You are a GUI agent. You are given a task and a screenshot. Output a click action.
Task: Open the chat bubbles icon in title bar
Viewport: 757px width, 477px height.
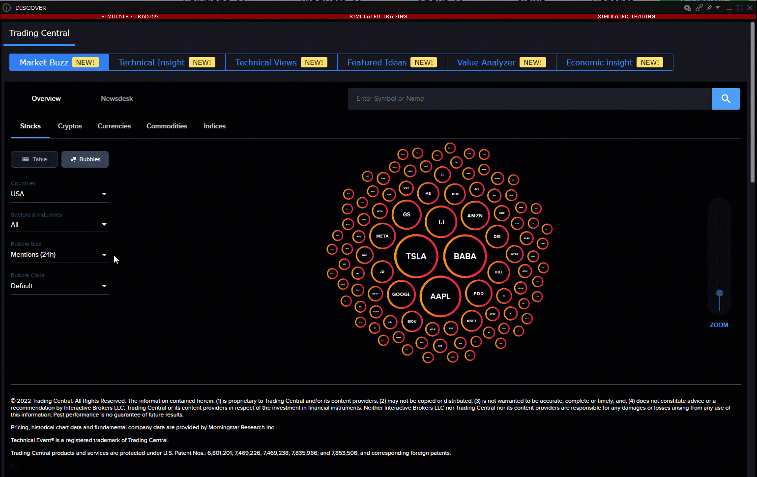click(687, 8)
